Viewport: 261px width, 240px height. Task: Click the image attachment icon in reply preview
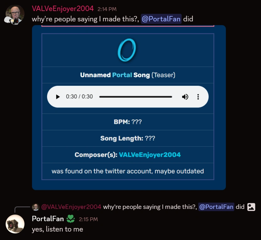click(x=251, y=207)
